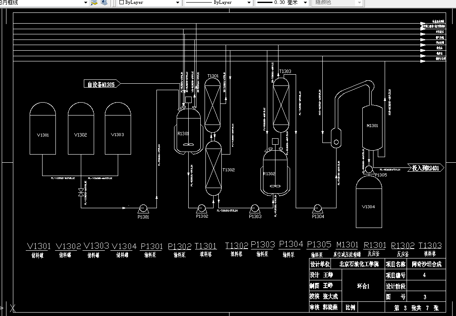Select the V1301 label inside the tank

coord(43,135)
